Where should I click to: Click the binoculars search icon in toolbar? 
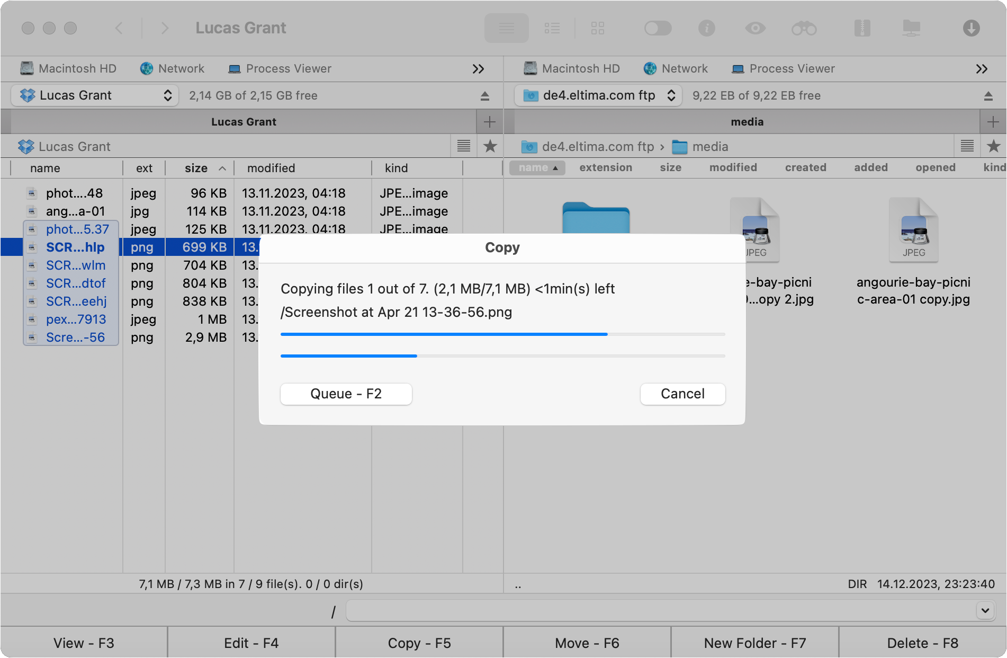coord(804,28)
